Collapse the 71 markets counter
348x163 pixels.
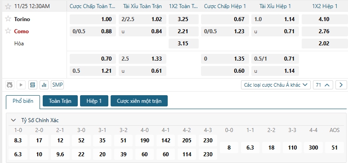tap(323, 85)
